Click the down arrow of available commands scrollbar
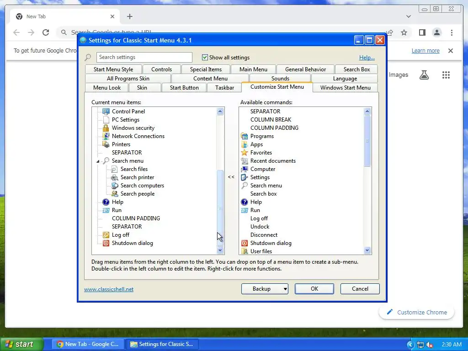This screenshot has width=468, height=351. point(367,250)
